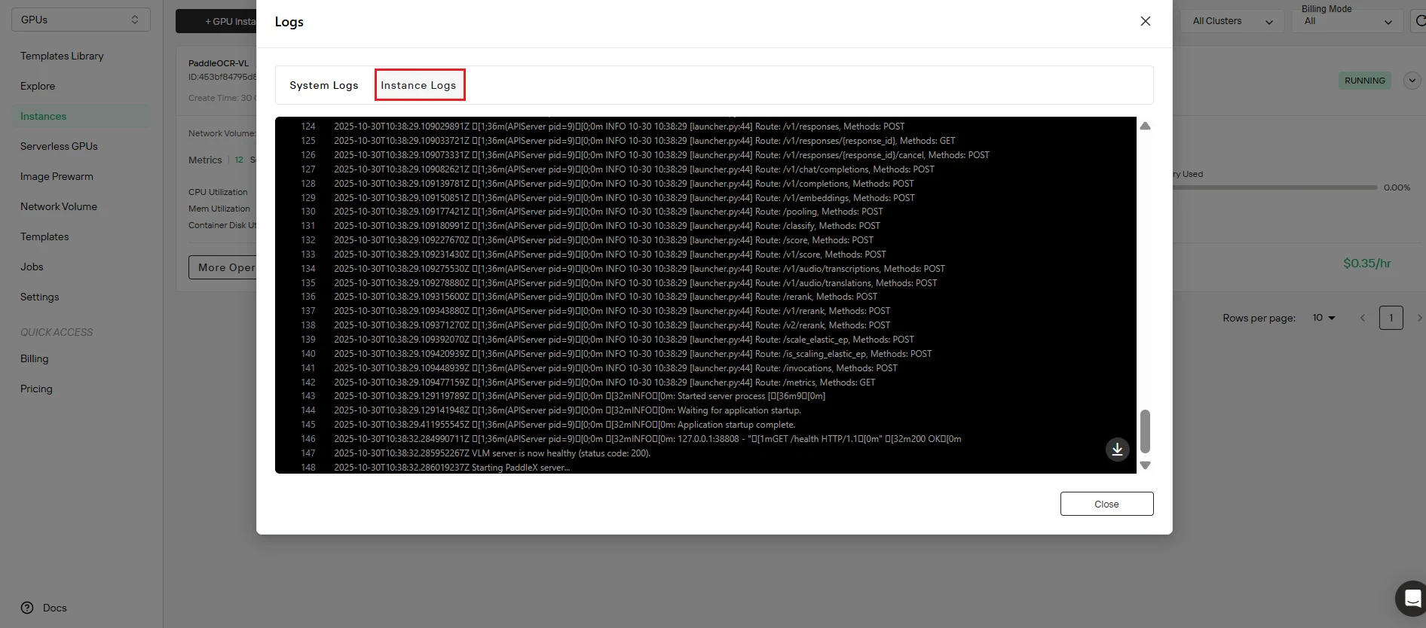Switch to the System Logs tab

click(x=324, y=85)
